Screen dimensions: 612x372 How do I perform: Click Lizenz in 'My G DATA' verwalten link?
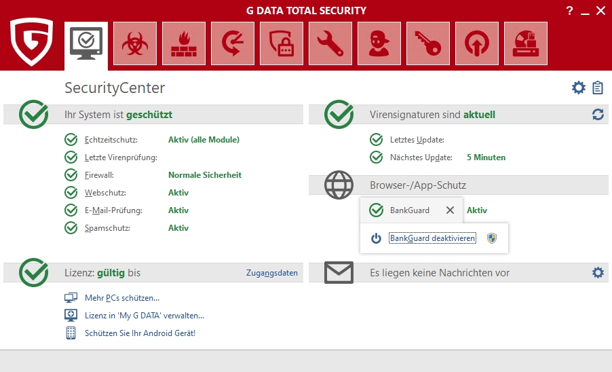(145, 316)
